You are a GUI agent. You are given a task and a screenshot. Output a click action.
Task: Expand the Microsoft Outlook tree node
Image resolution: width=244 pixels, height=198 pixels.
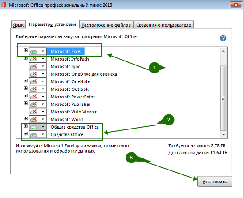(x=26, y=88)
